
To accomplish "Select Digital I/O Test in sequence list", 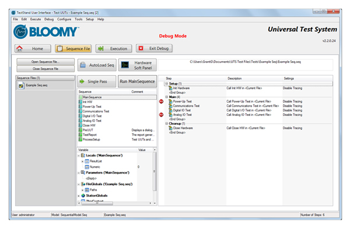I will [92, 115].
